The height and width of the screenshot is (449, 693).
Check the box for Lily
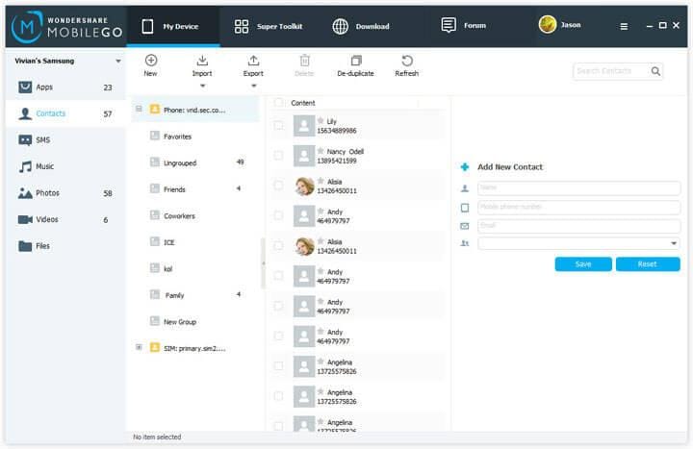278,125
